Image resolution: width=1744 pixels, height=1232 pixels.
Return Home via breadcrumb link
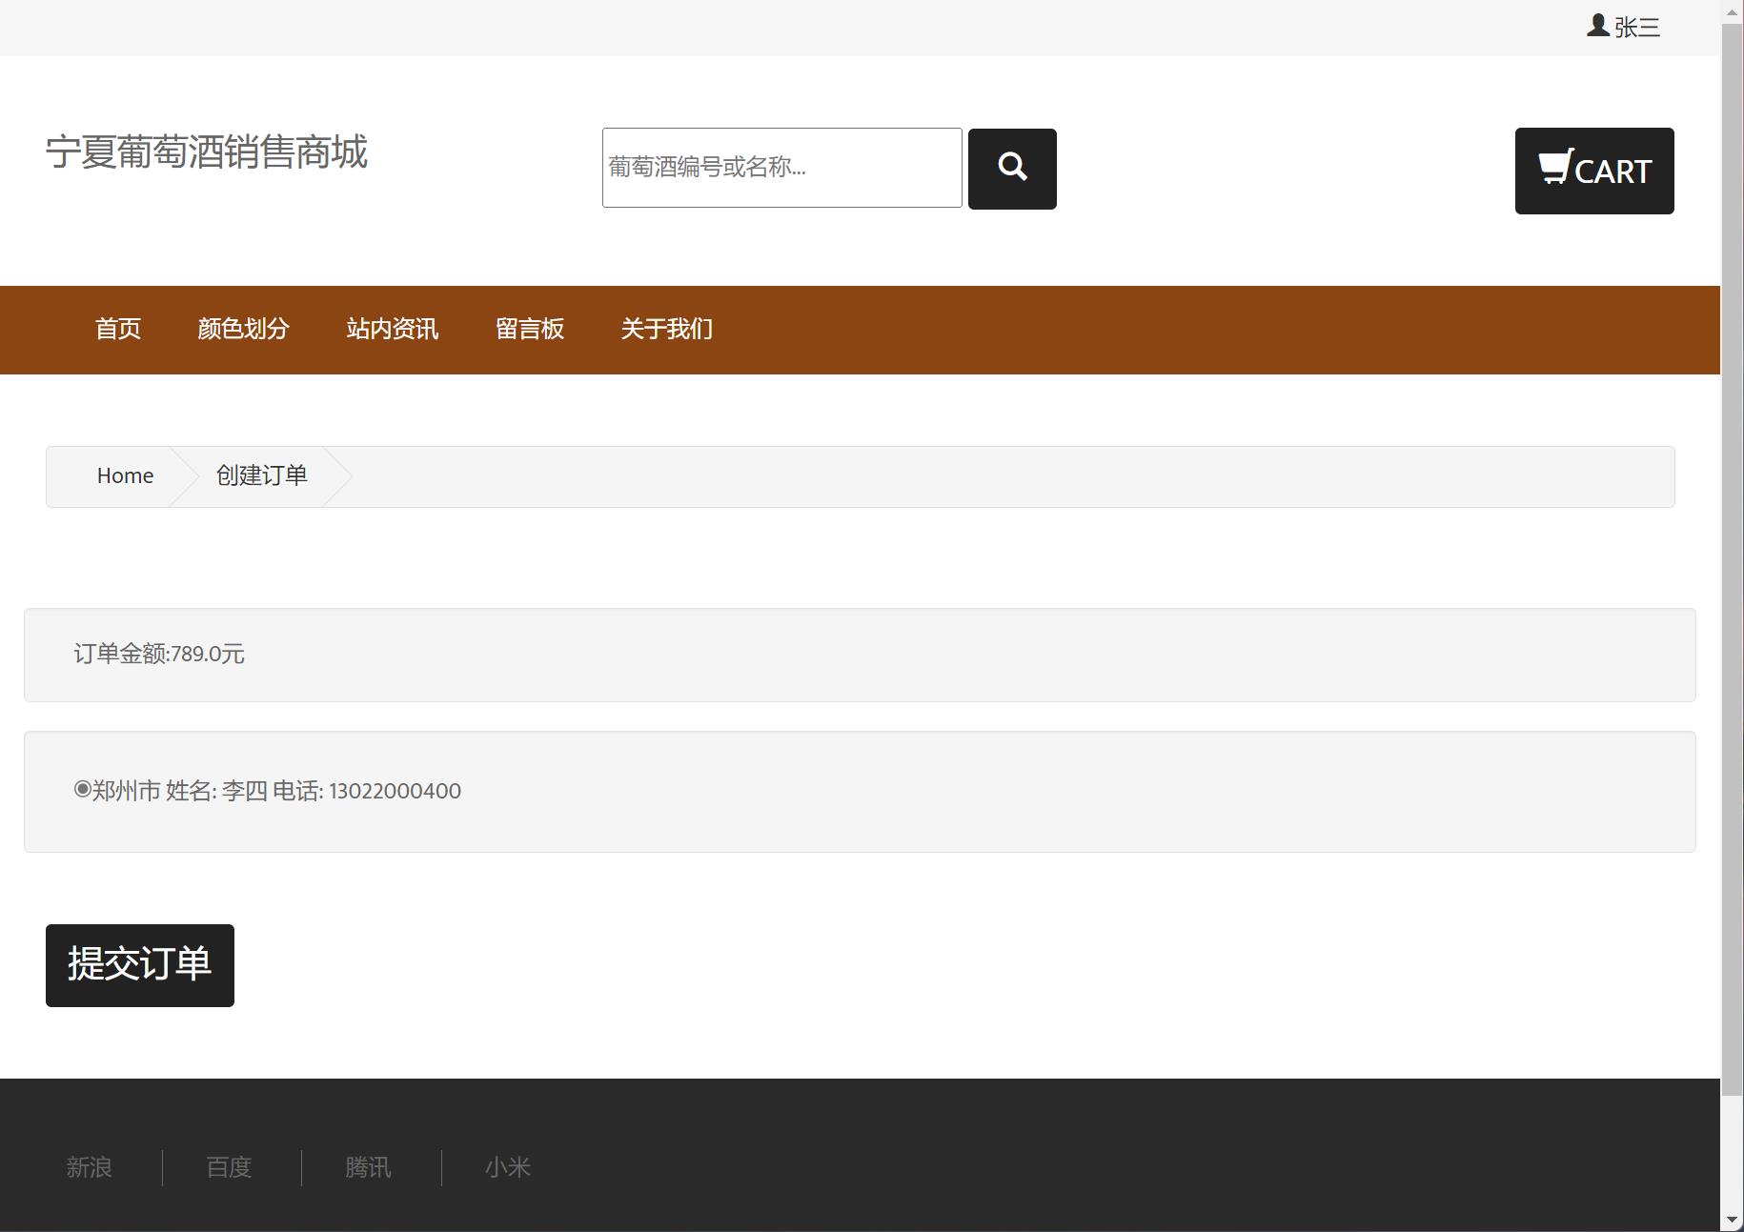click(124, 475)
